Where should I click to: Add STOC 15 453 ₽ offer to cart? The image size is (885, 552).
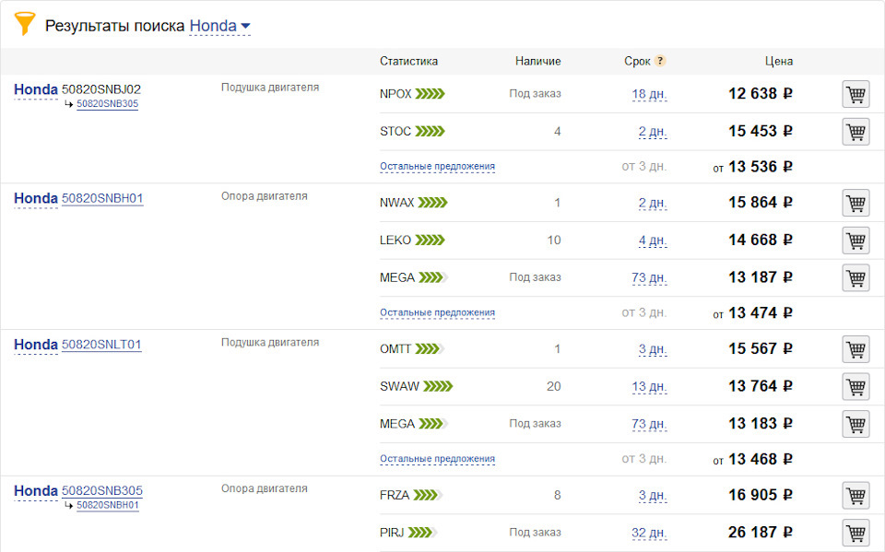click(x=855, y=132)
